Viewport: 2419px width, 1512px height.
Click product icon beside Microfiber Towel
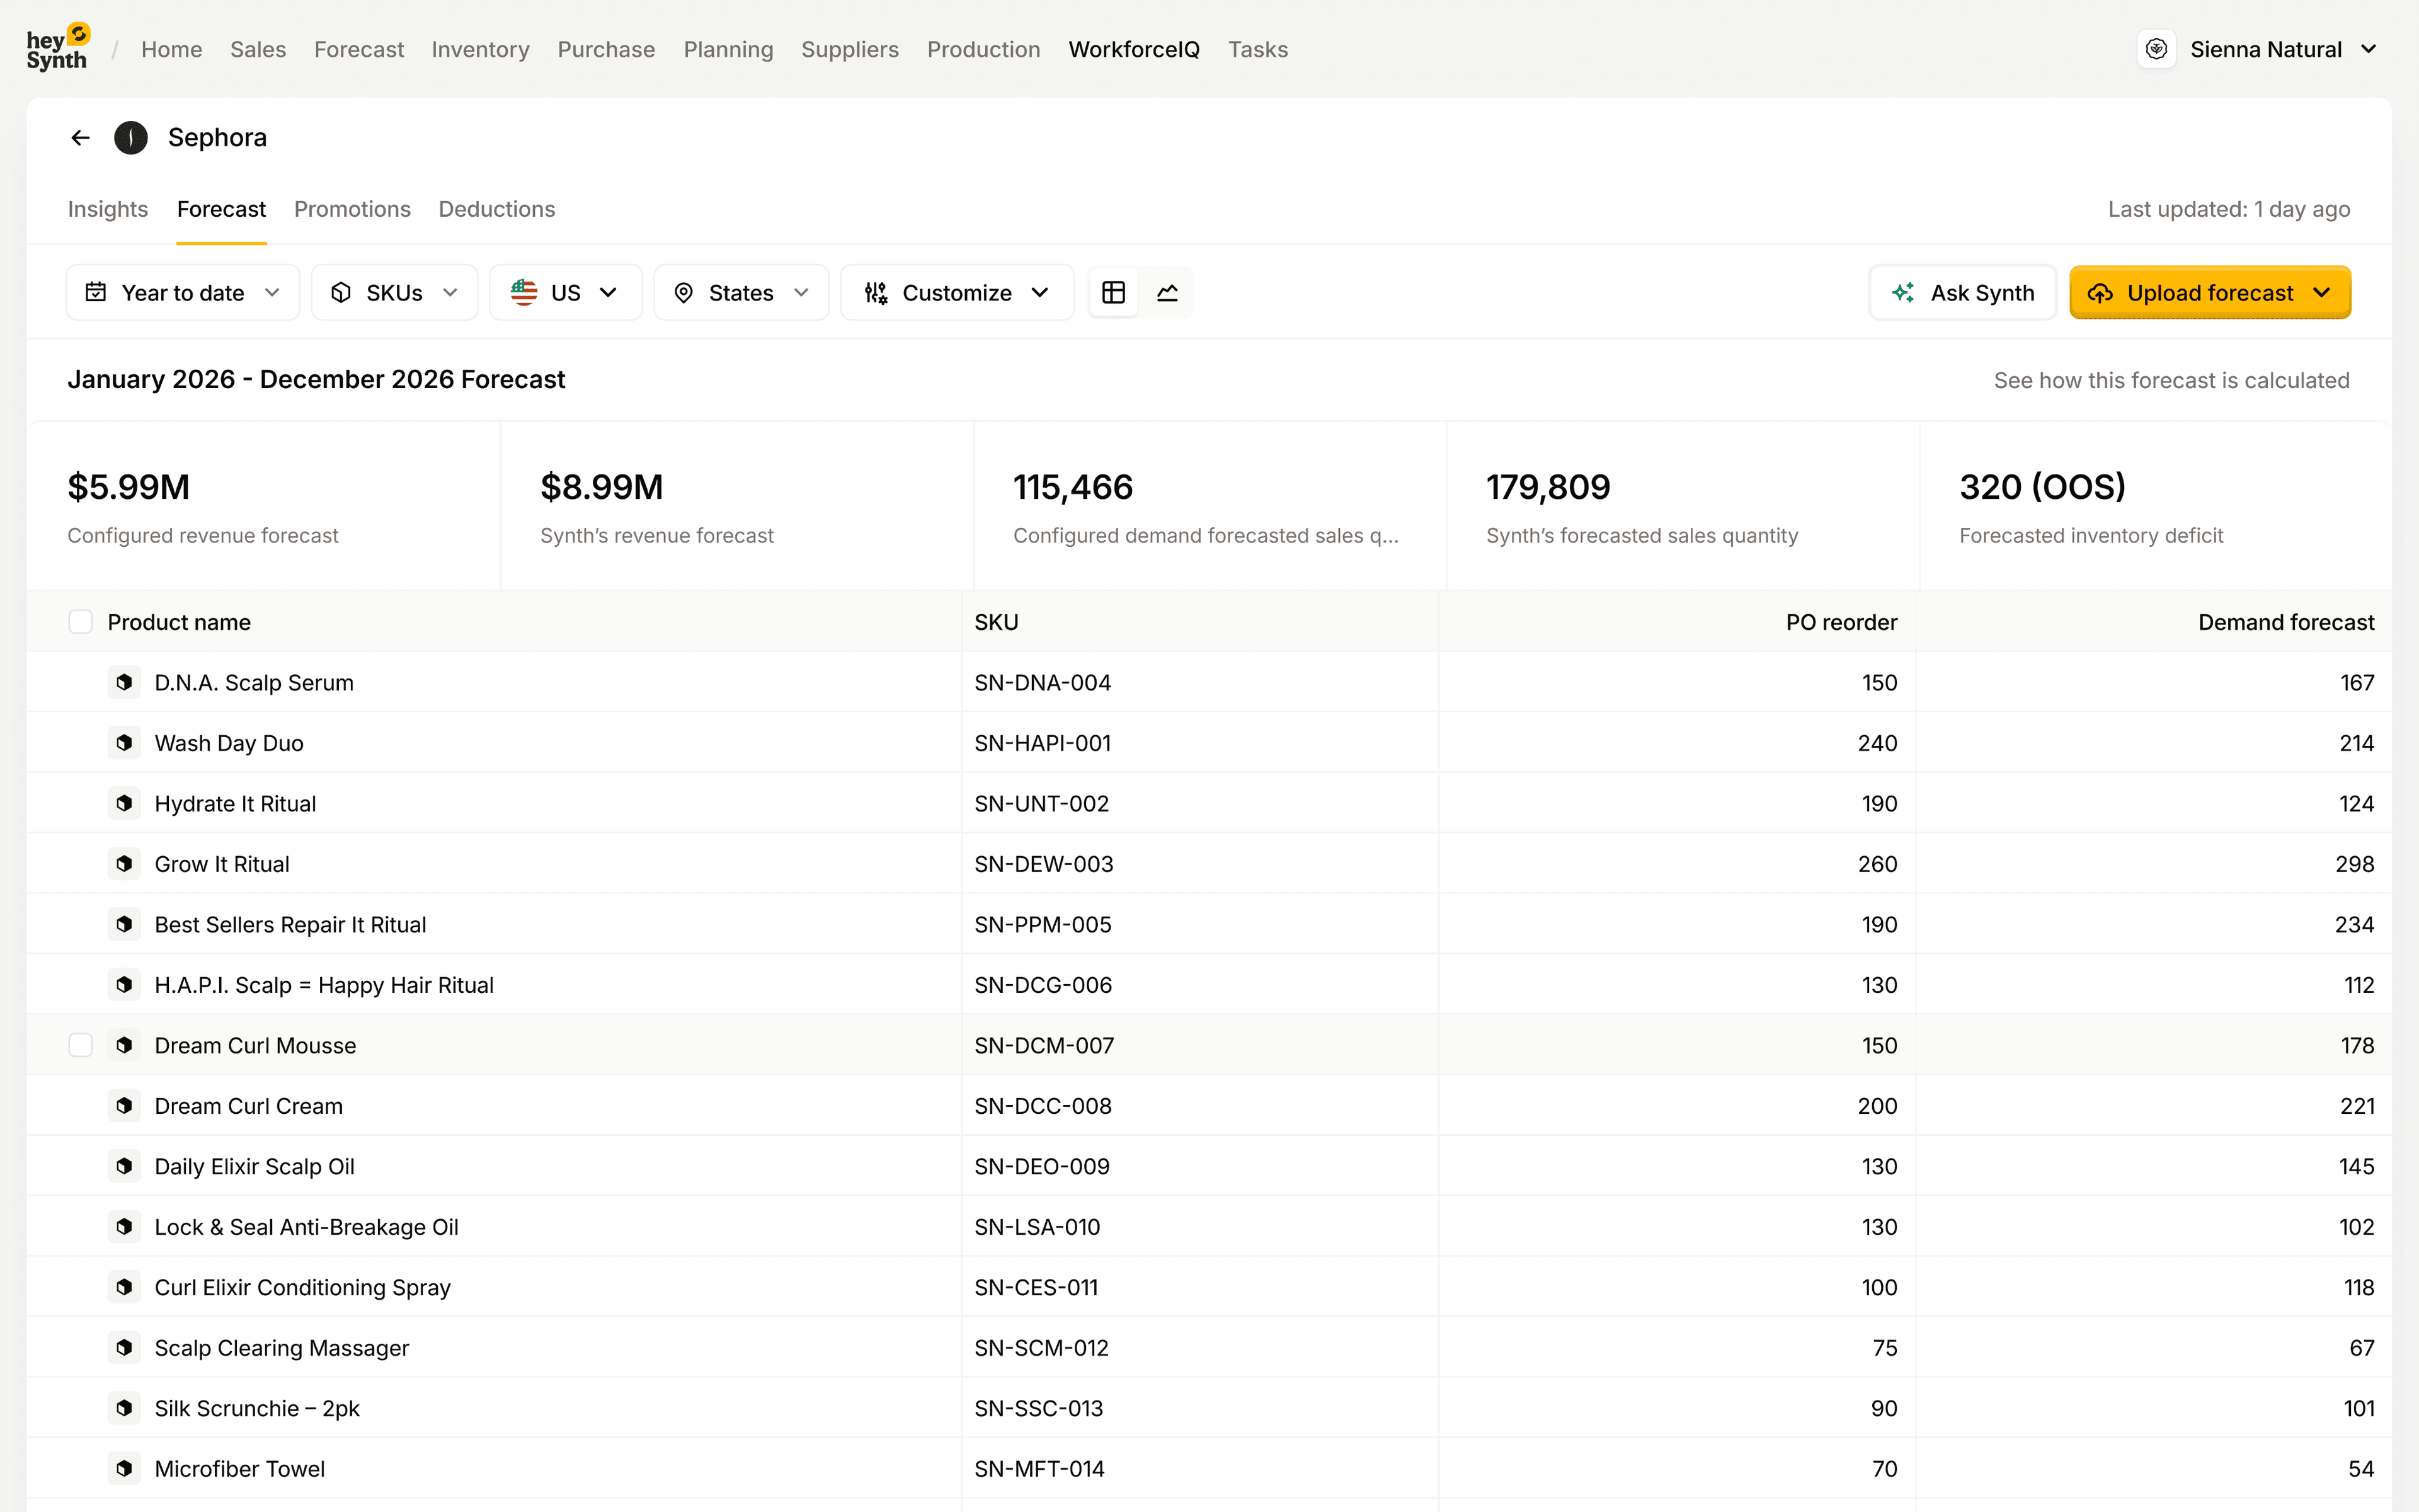[x=124, y=1468]
